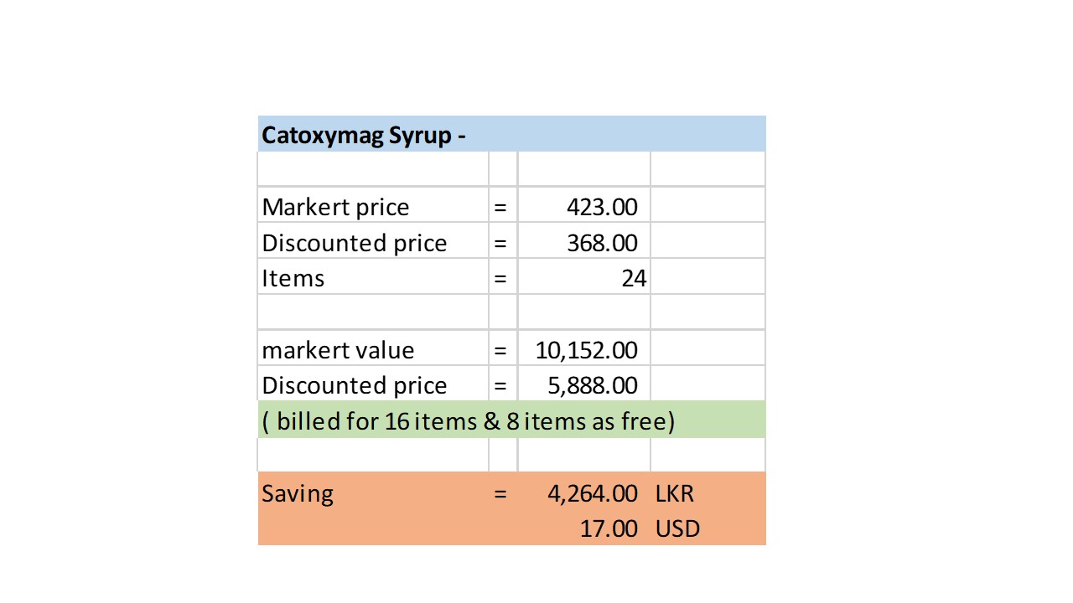Click the second Discounted price label

373,385
